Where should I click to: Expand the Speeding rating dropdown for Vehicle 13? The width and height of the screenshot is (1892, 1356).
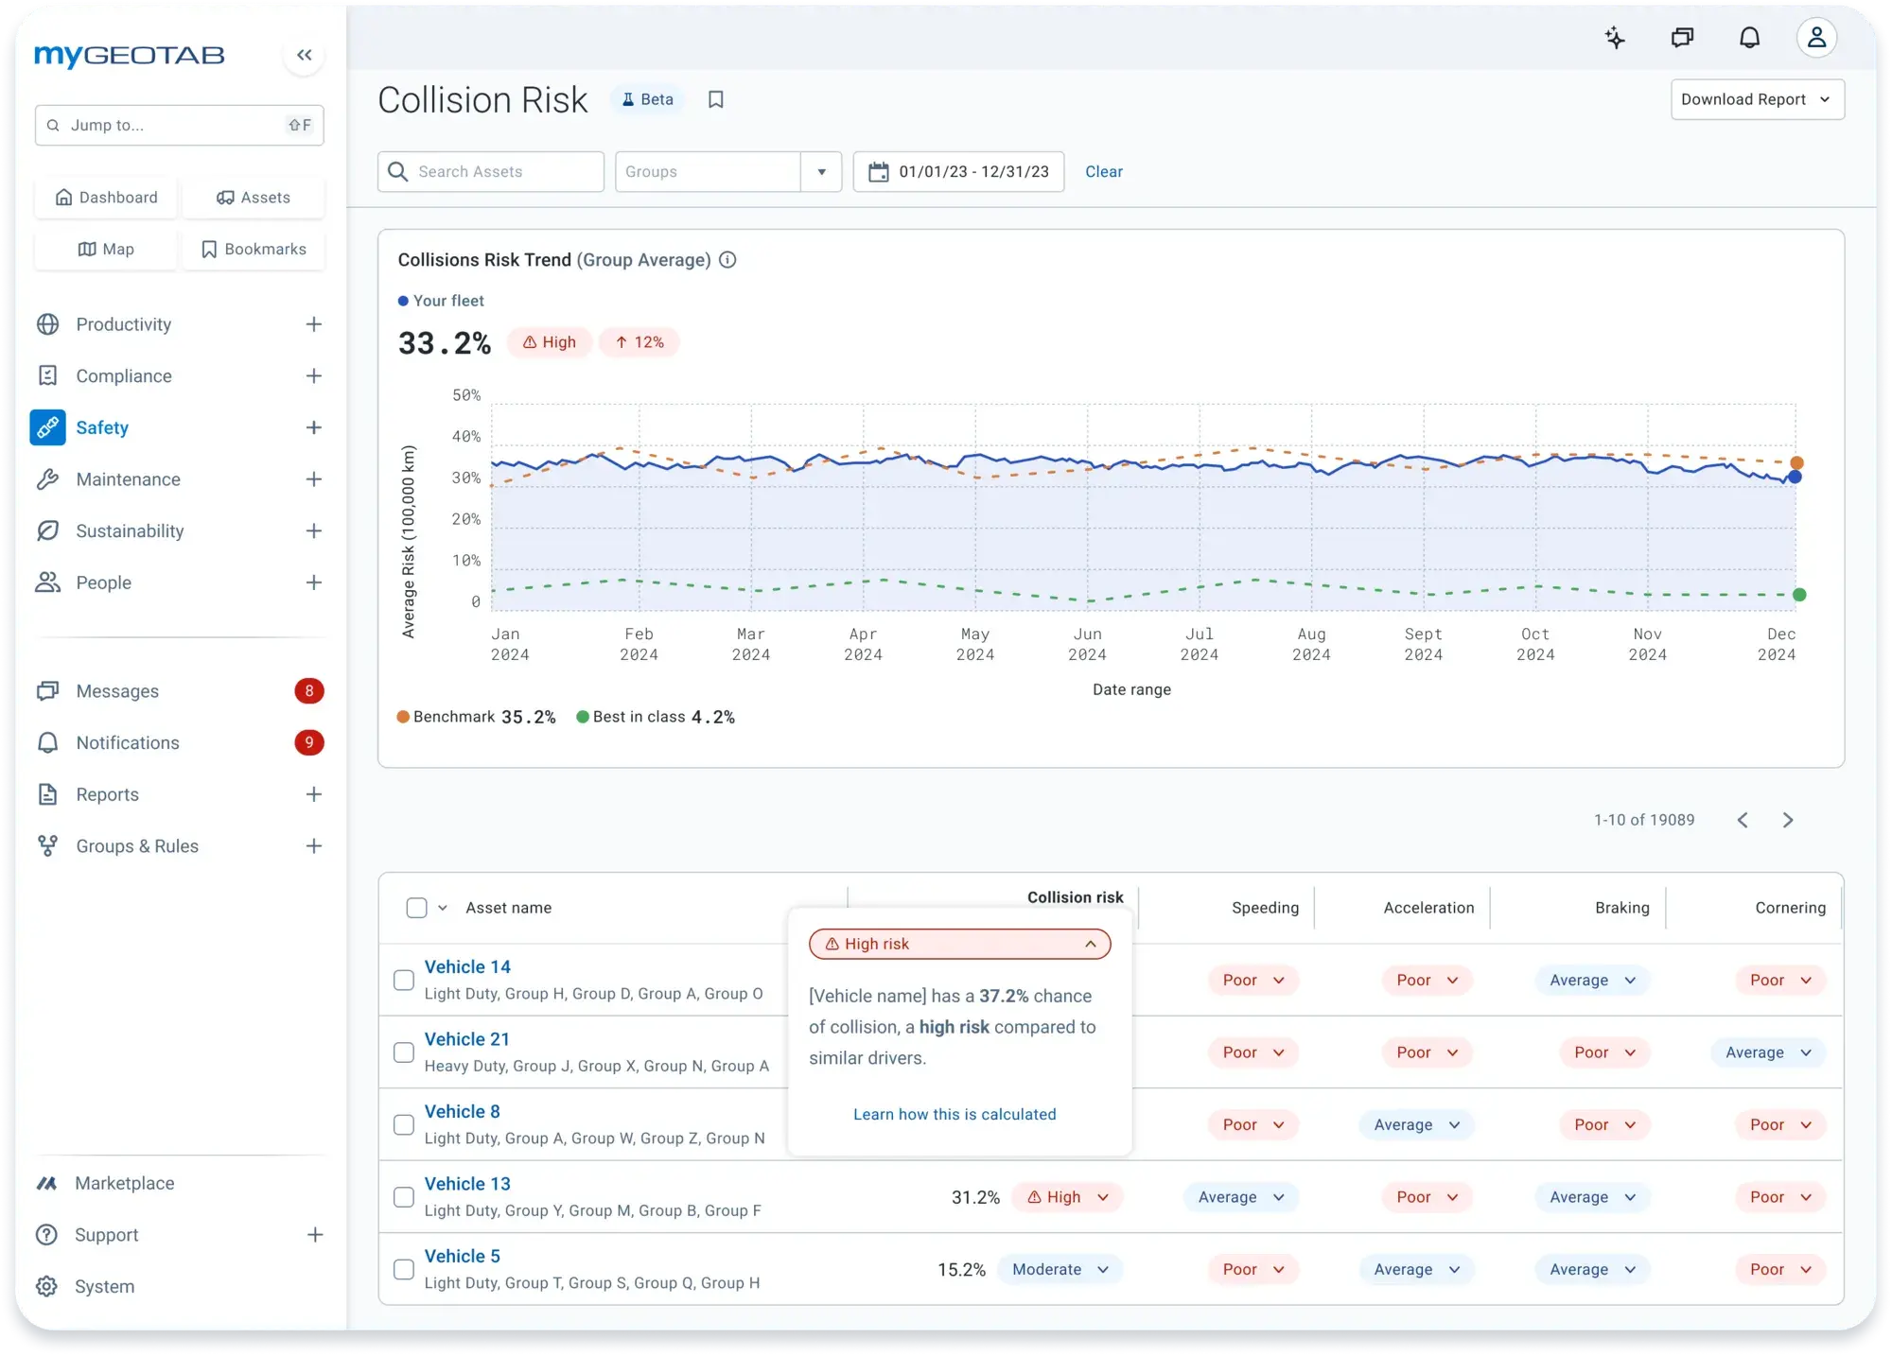[x=1239, y=1197]
